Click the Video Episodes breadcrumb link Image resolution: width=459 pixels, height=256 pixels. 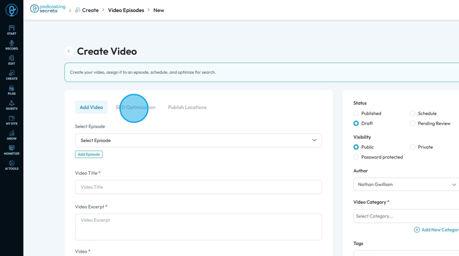[126, 10]
